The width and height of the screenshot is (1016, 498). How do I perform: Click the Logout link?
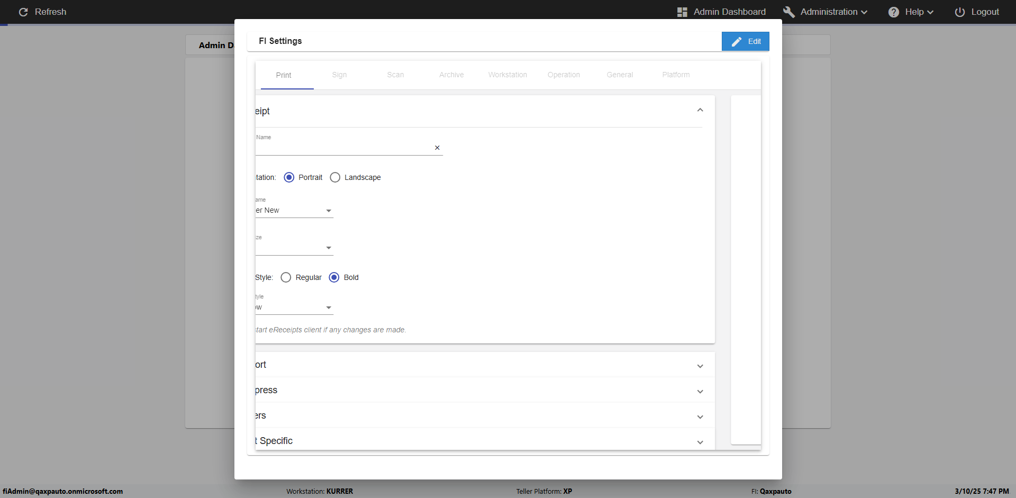(985, 12)
